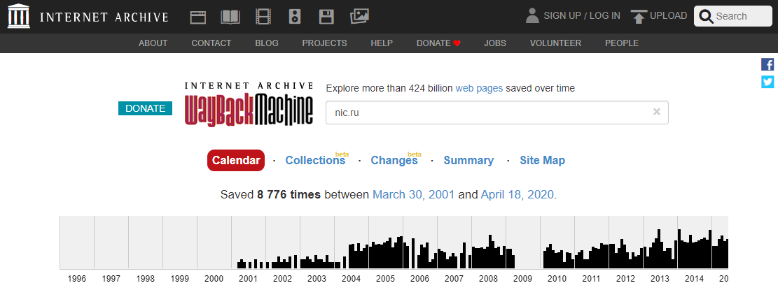
Task: Select year 2010 on the timeline
Action: [557, 279]
